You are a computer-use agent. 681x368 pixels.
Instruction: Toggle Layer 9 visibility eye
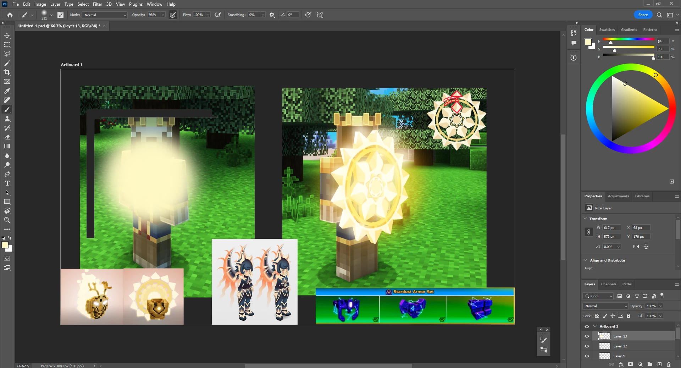click(587, 356)
